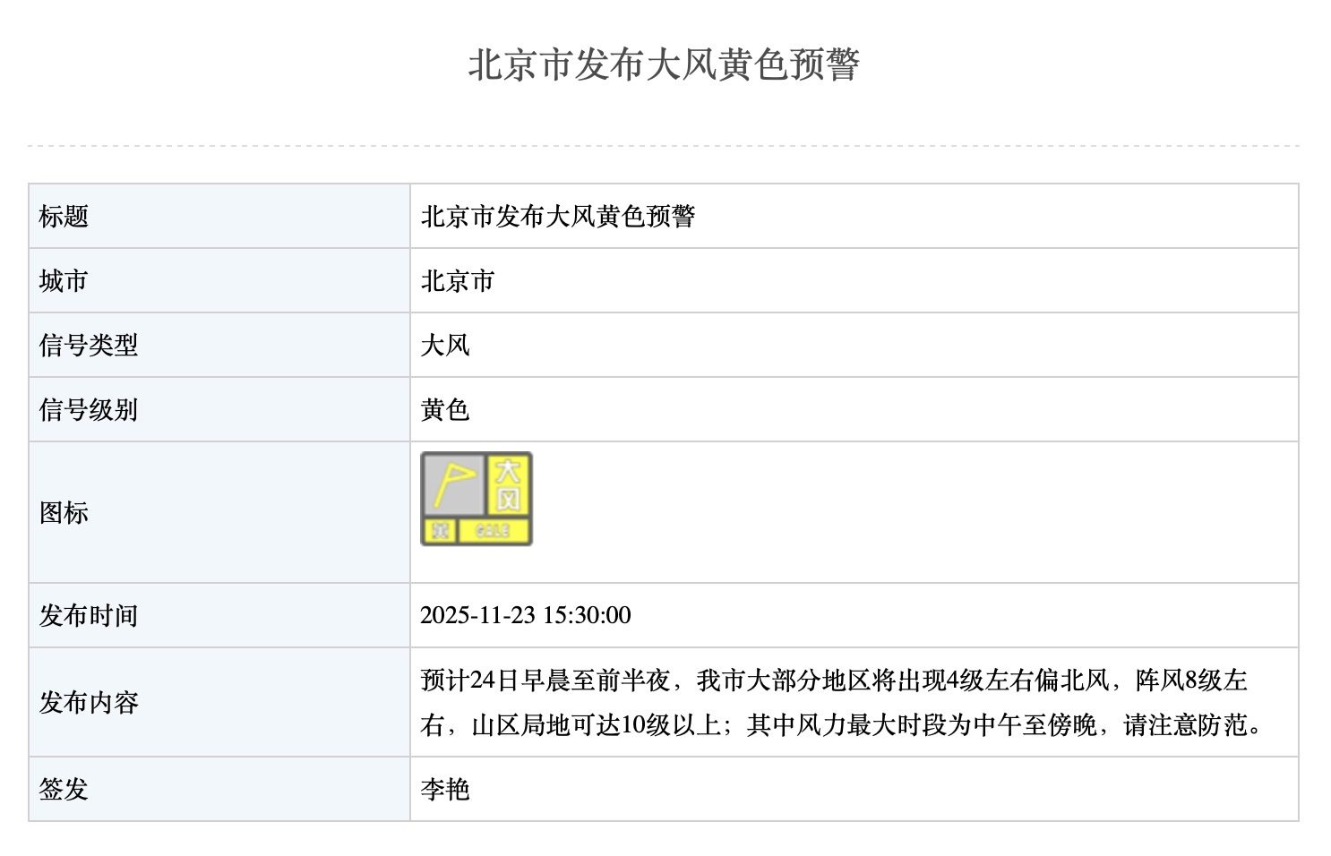
Task: Click the 标题 row label
Action: click(x=64, y=217)
